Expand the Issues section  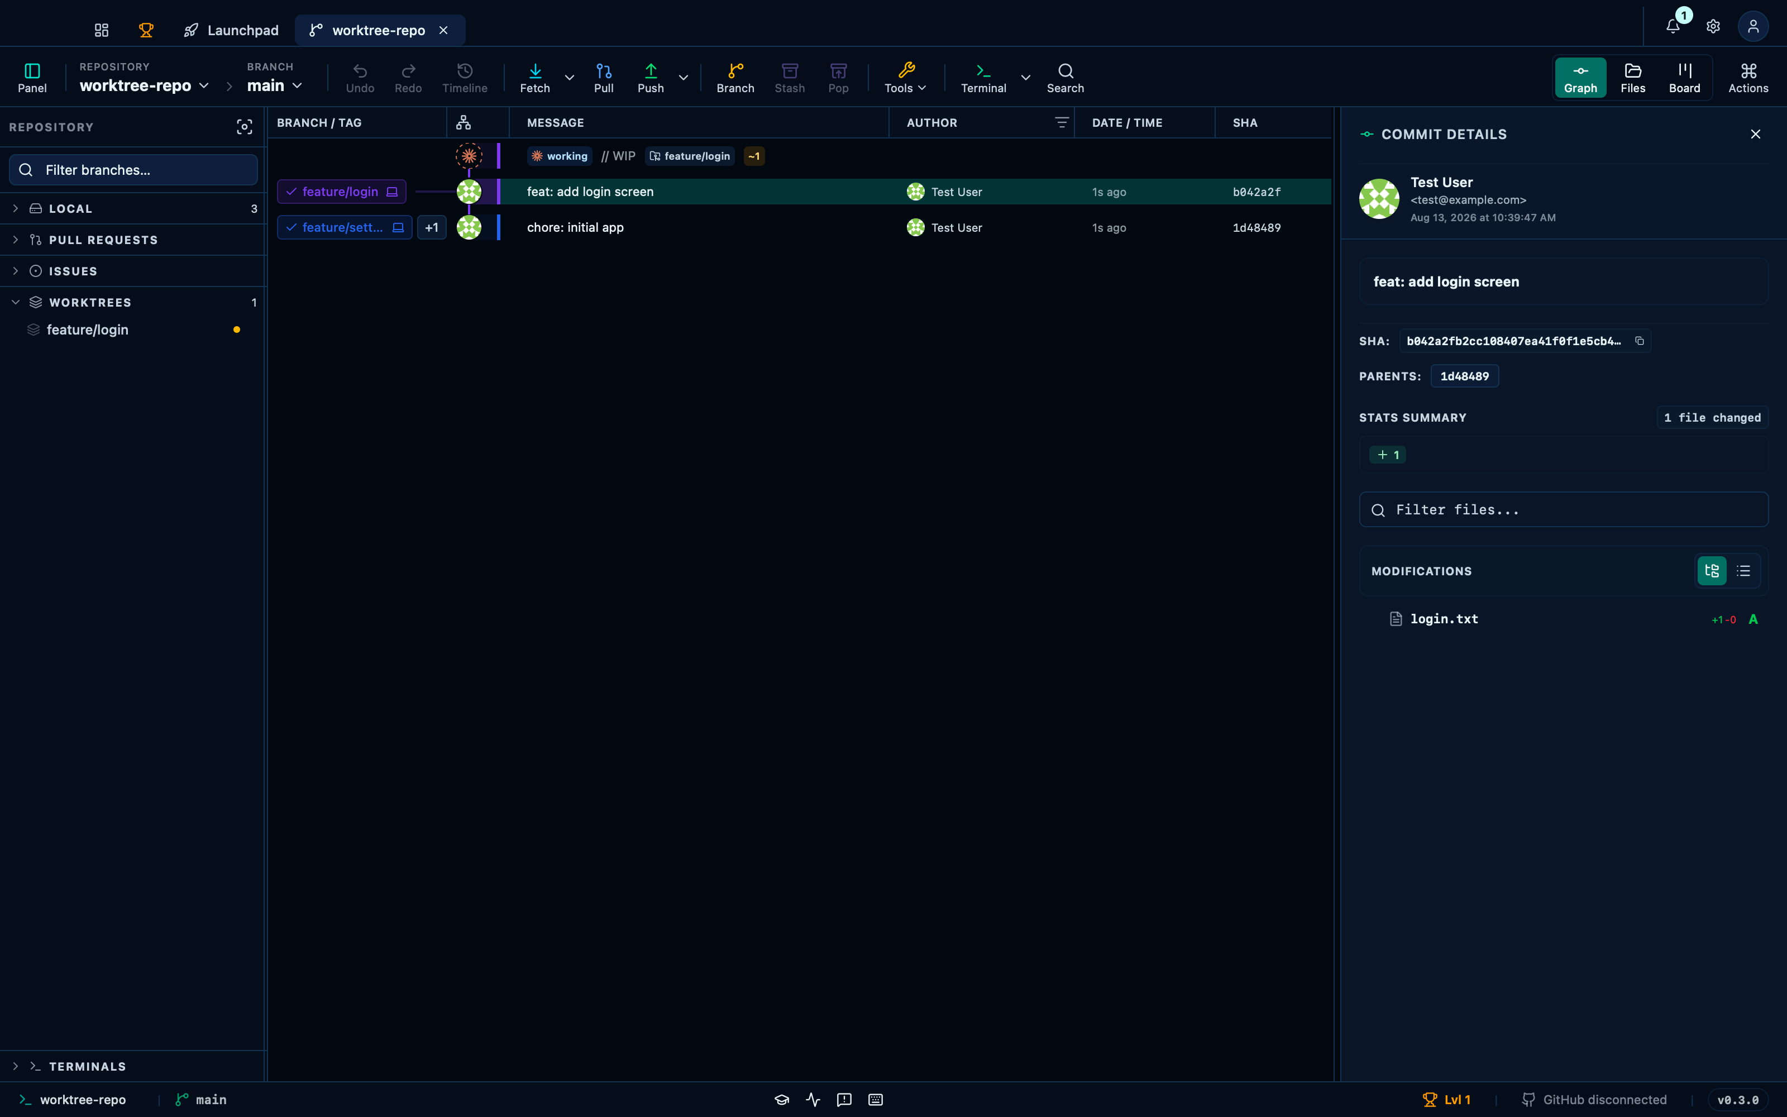133,271
